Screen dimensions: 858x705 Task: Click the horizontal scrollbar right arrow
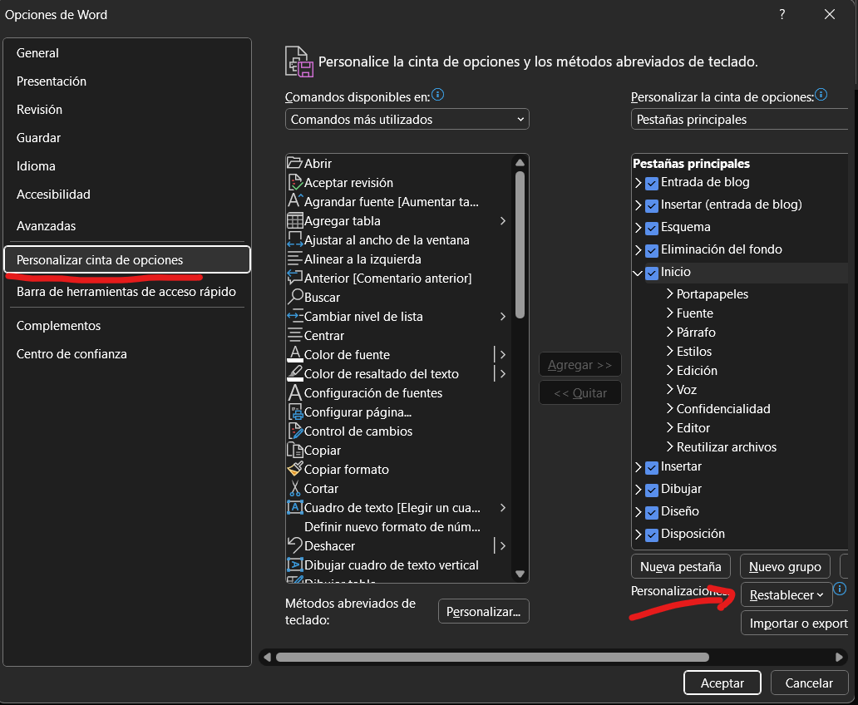[840, 657]
